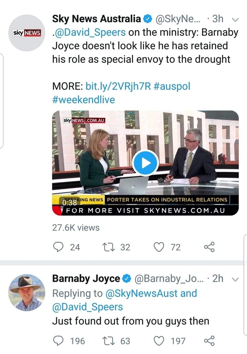The height and width of the screenshot is (354, 247).
Task: Open the Sky News tweet options chevron
Action: 235,19
